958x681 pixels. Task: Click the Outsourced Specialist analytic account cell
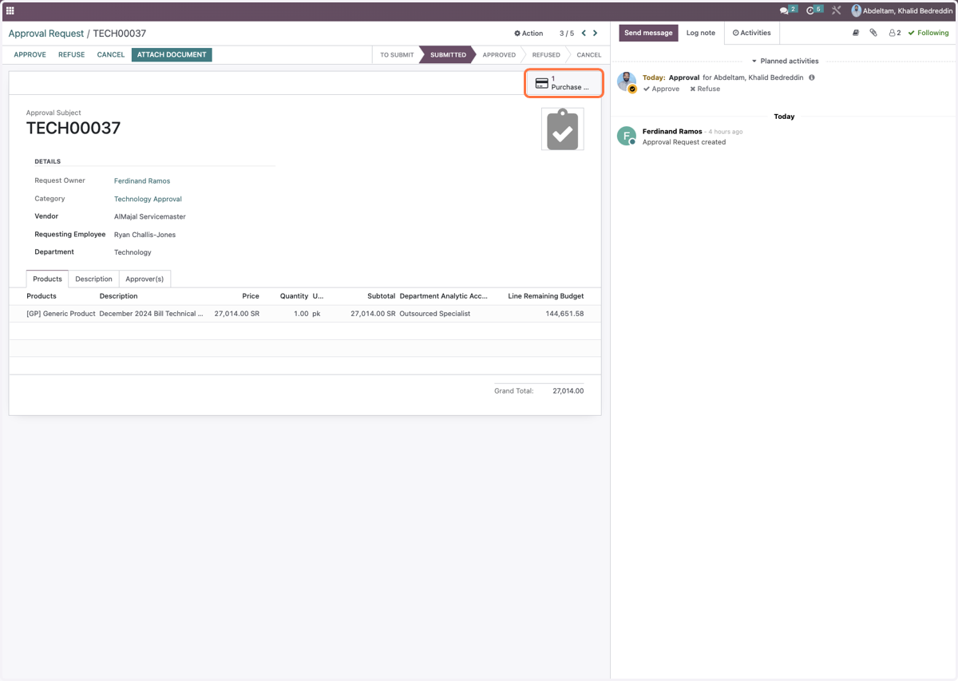pyautogui.click(x=435, y=314)
